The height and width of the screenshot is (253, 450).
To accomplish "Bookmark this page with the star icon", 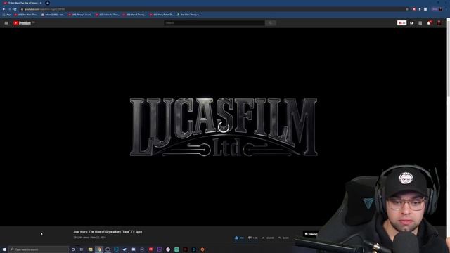I will click(407, 9).
